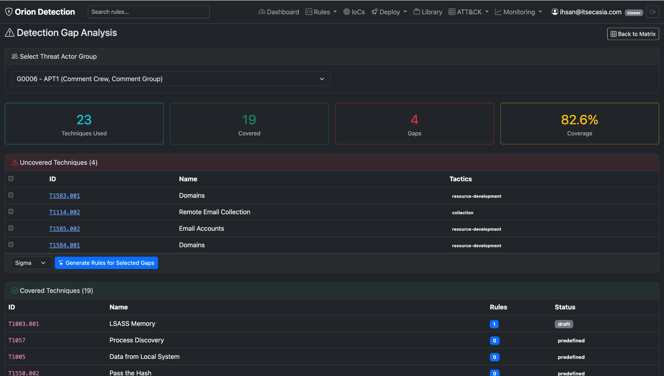The image size is (664, 376).
Task: Click the Uncovered Techniques warning triangle icon
Action: coord(15,163)
